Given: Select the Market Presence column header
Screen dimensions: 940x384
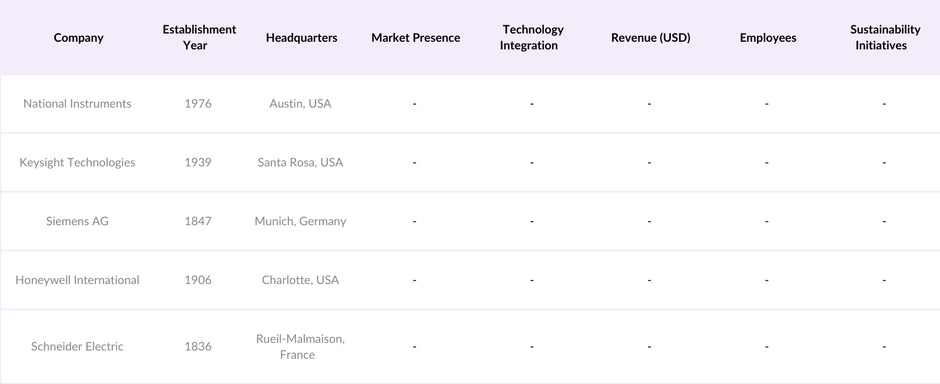Looking at the screenshot, I should [x=415, y=38].
